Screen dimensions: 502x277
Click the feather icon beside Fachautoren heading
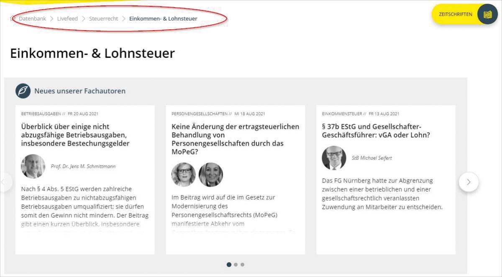[x=23, y=91]
